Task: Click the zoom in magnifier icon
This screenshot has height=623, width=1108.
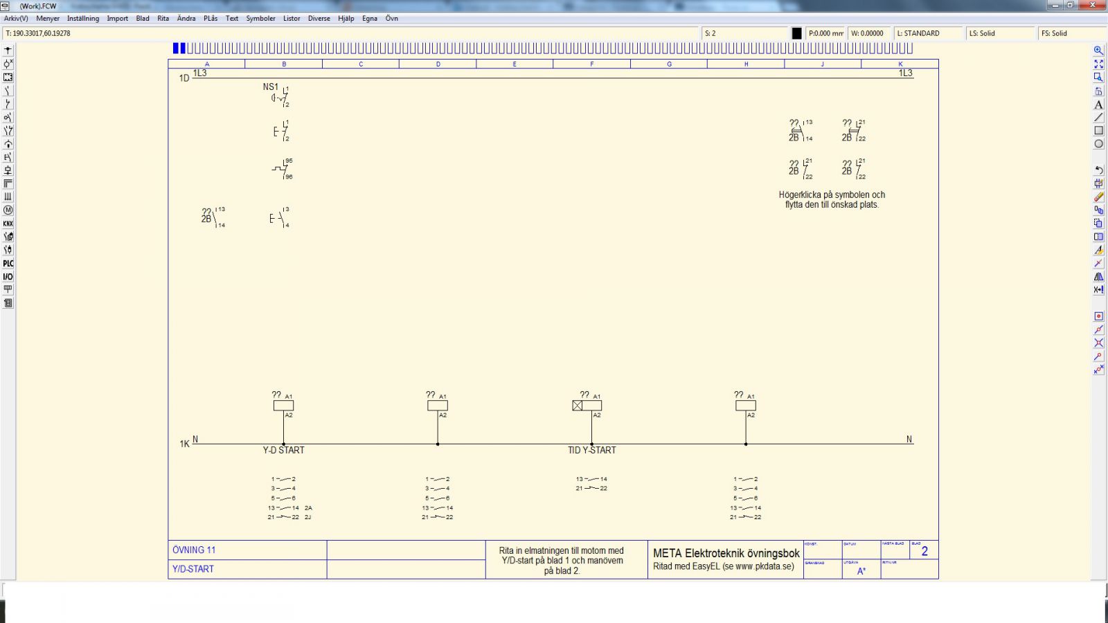Action: click(1098, 51)
